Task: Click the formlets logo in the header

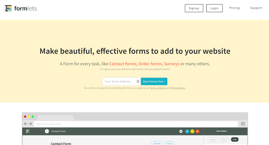Action: [21, 8]
